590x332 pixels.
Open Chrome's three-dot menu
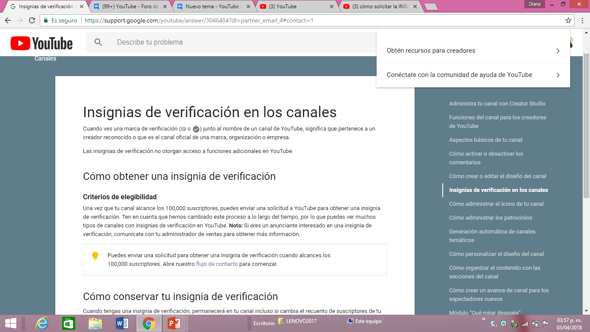(582, 20)
